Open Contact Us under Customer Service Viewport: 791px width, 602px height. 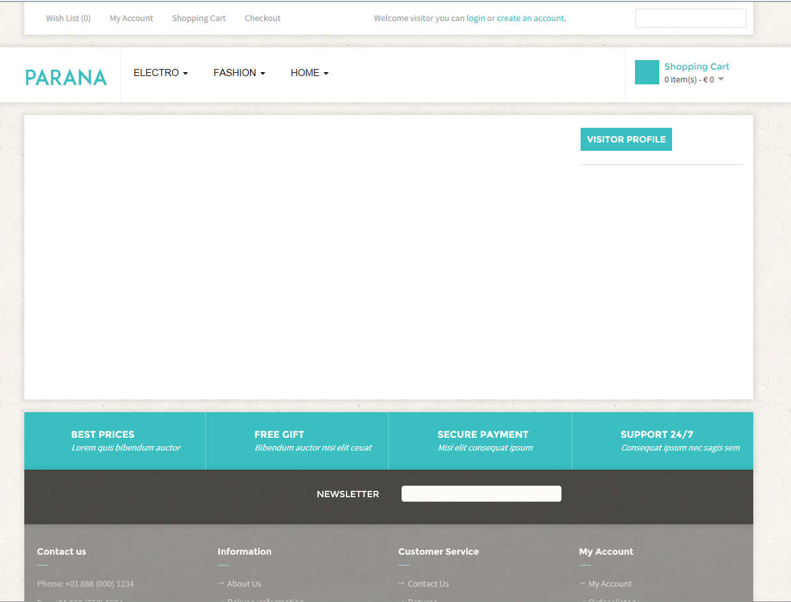pyautogui.click(x=428, y=583)
